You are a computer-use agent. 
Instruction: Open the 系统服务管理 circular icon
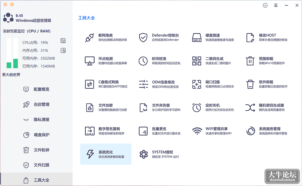[x=250, y=131]
